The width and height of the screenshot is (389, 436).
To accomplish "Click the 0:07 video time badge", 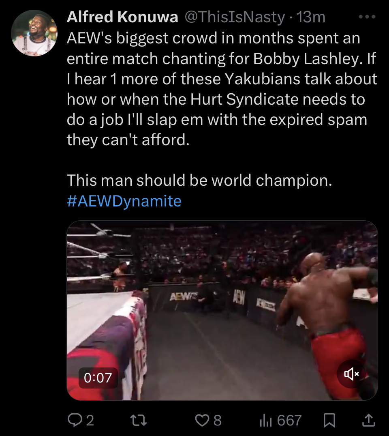I will pos(98,378).
